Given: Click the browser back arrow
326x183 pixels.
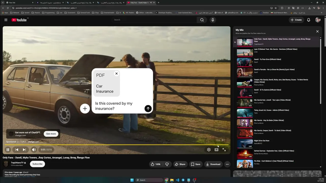Looking at the screenshot, I should 3,8.
